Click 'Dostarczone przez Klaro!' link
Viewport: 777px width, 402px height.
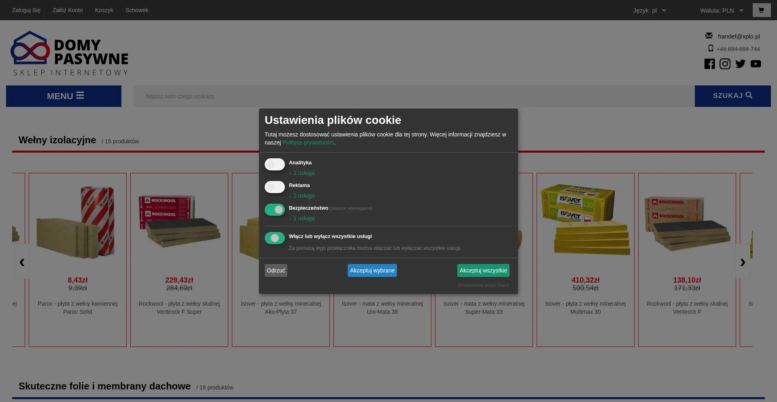click(484, 285)
